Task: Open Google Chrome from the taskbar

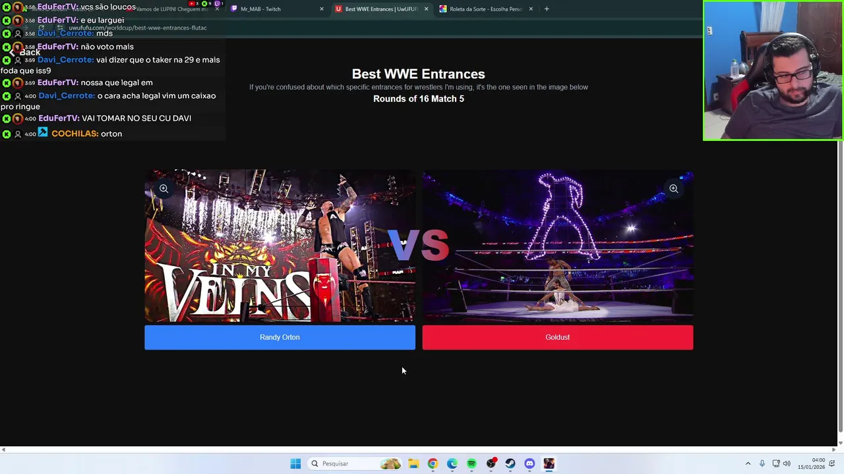Action: pyautogui.click(x=433, y=463)
